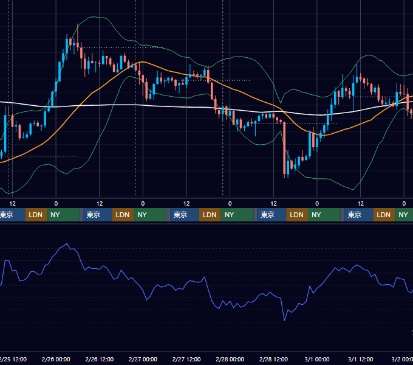
Task: Click the 2/26 00:00 date label
Action: [56, 359]
